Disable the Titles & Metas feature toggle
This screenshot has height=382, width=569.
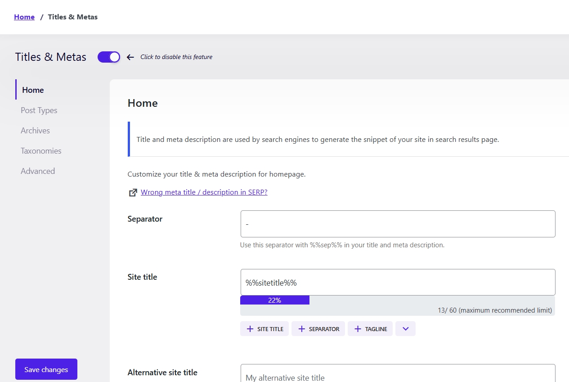[109, 57]
